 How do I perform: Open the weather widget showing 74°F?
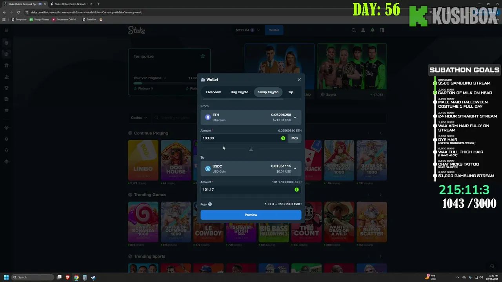[431, 277]
